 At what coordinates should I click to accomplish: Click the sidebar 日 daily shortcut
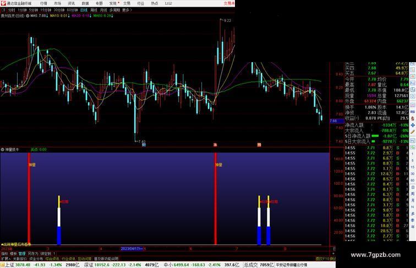coord(413,187)
